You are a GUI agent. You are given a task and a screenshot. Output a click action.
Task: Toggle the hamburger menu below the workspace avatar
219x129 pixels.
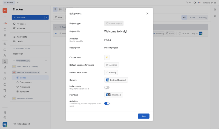tap(5, 16)
